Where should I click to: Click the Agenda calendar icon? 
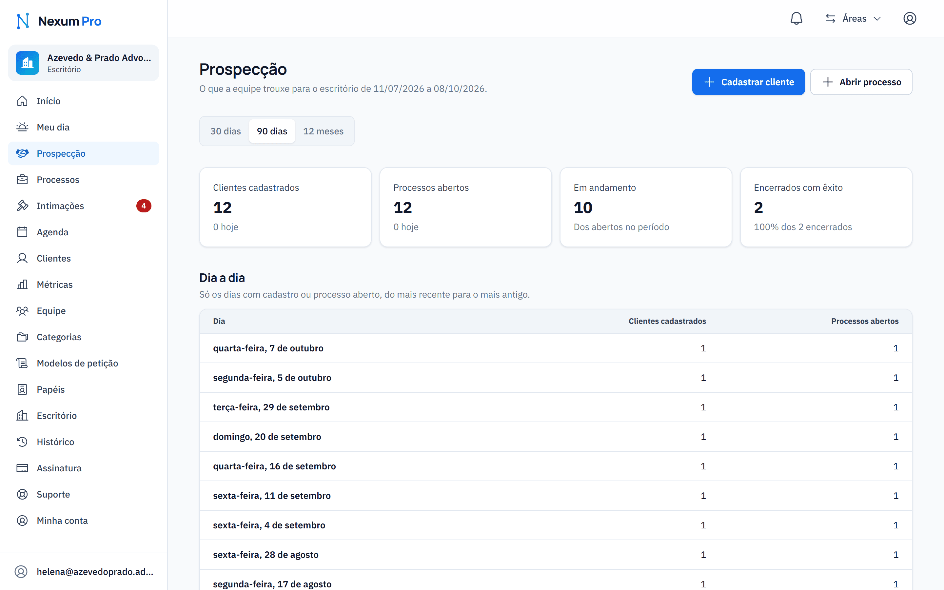pyautogui.click(x=22, y=232)
